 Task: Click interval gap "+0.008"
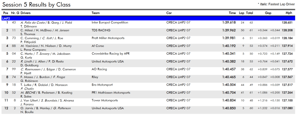(x=275, y=77)
